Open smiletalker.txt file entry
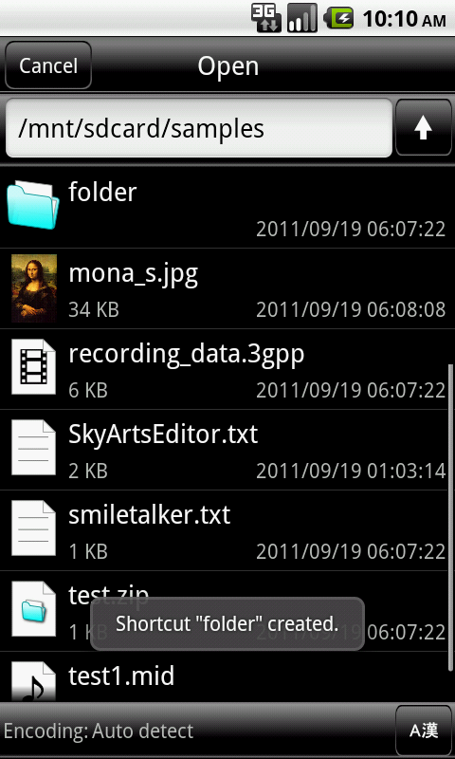This screenshot has height=759, width=455. [227, 531]
